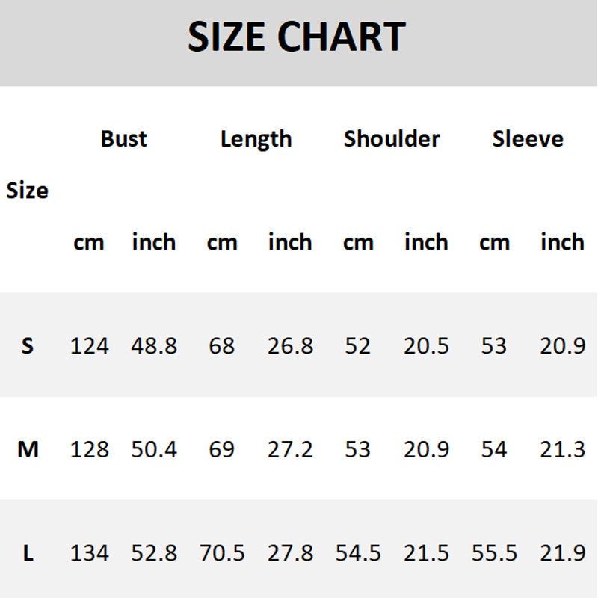This screenshot has height=598, width=598.
Task: Select the M size row label
Action: click(x=28, y=450)
